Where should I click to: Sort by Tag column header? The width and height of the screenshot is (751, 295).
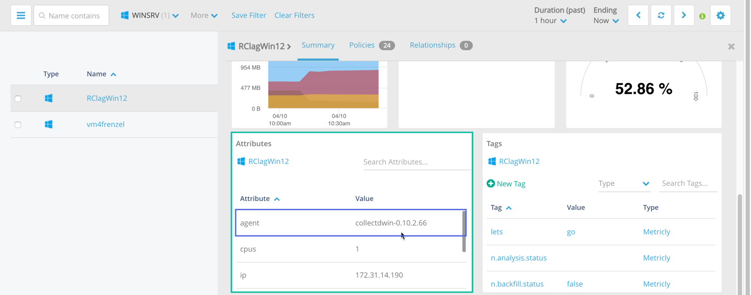pyautogui.click(x=501, y=207)
